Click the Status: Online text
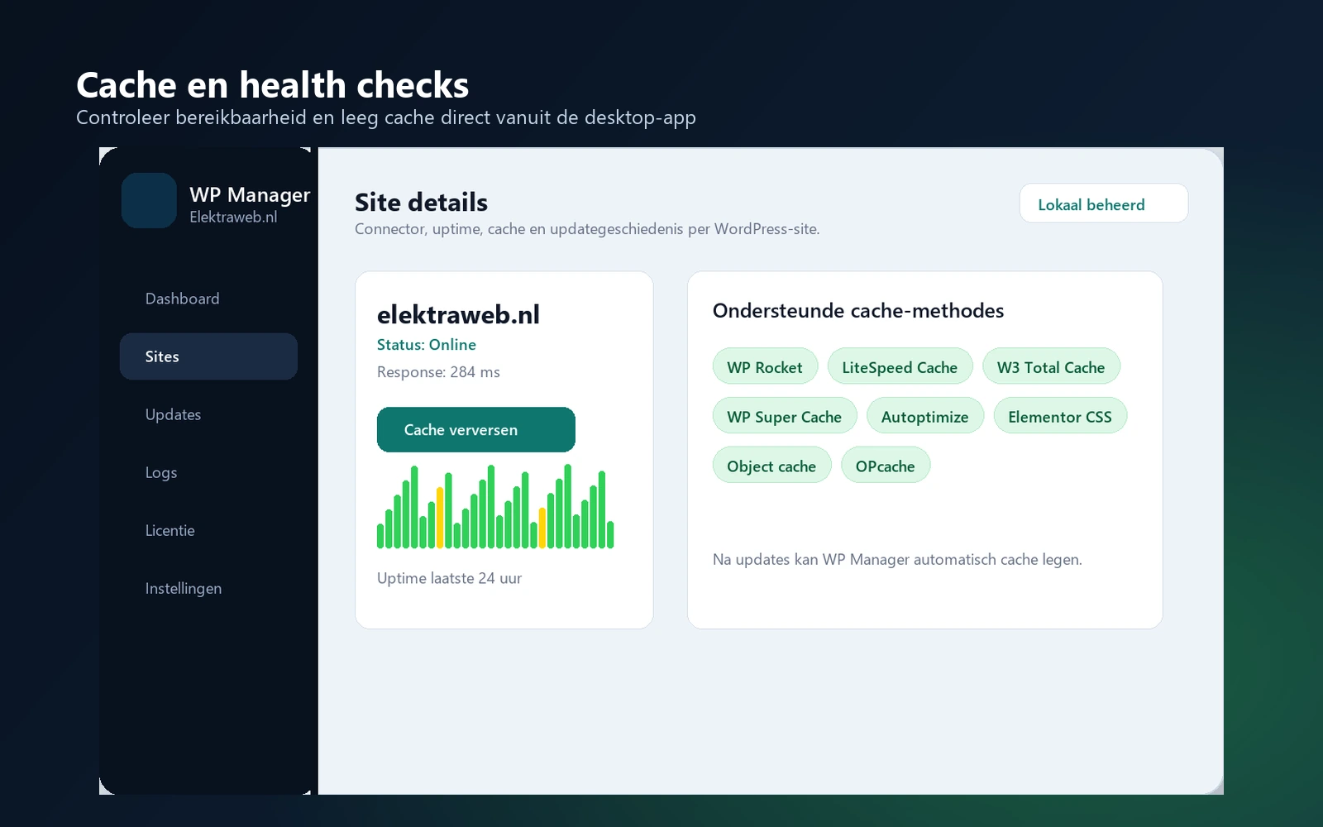The image size is (1323, 827). tap(427, 345)
